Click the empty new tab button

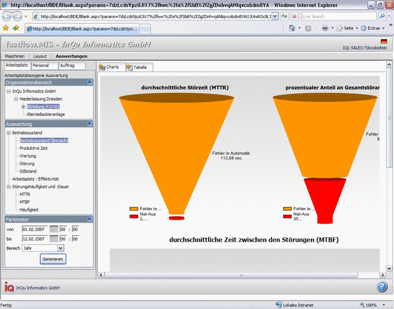point(145,29)
